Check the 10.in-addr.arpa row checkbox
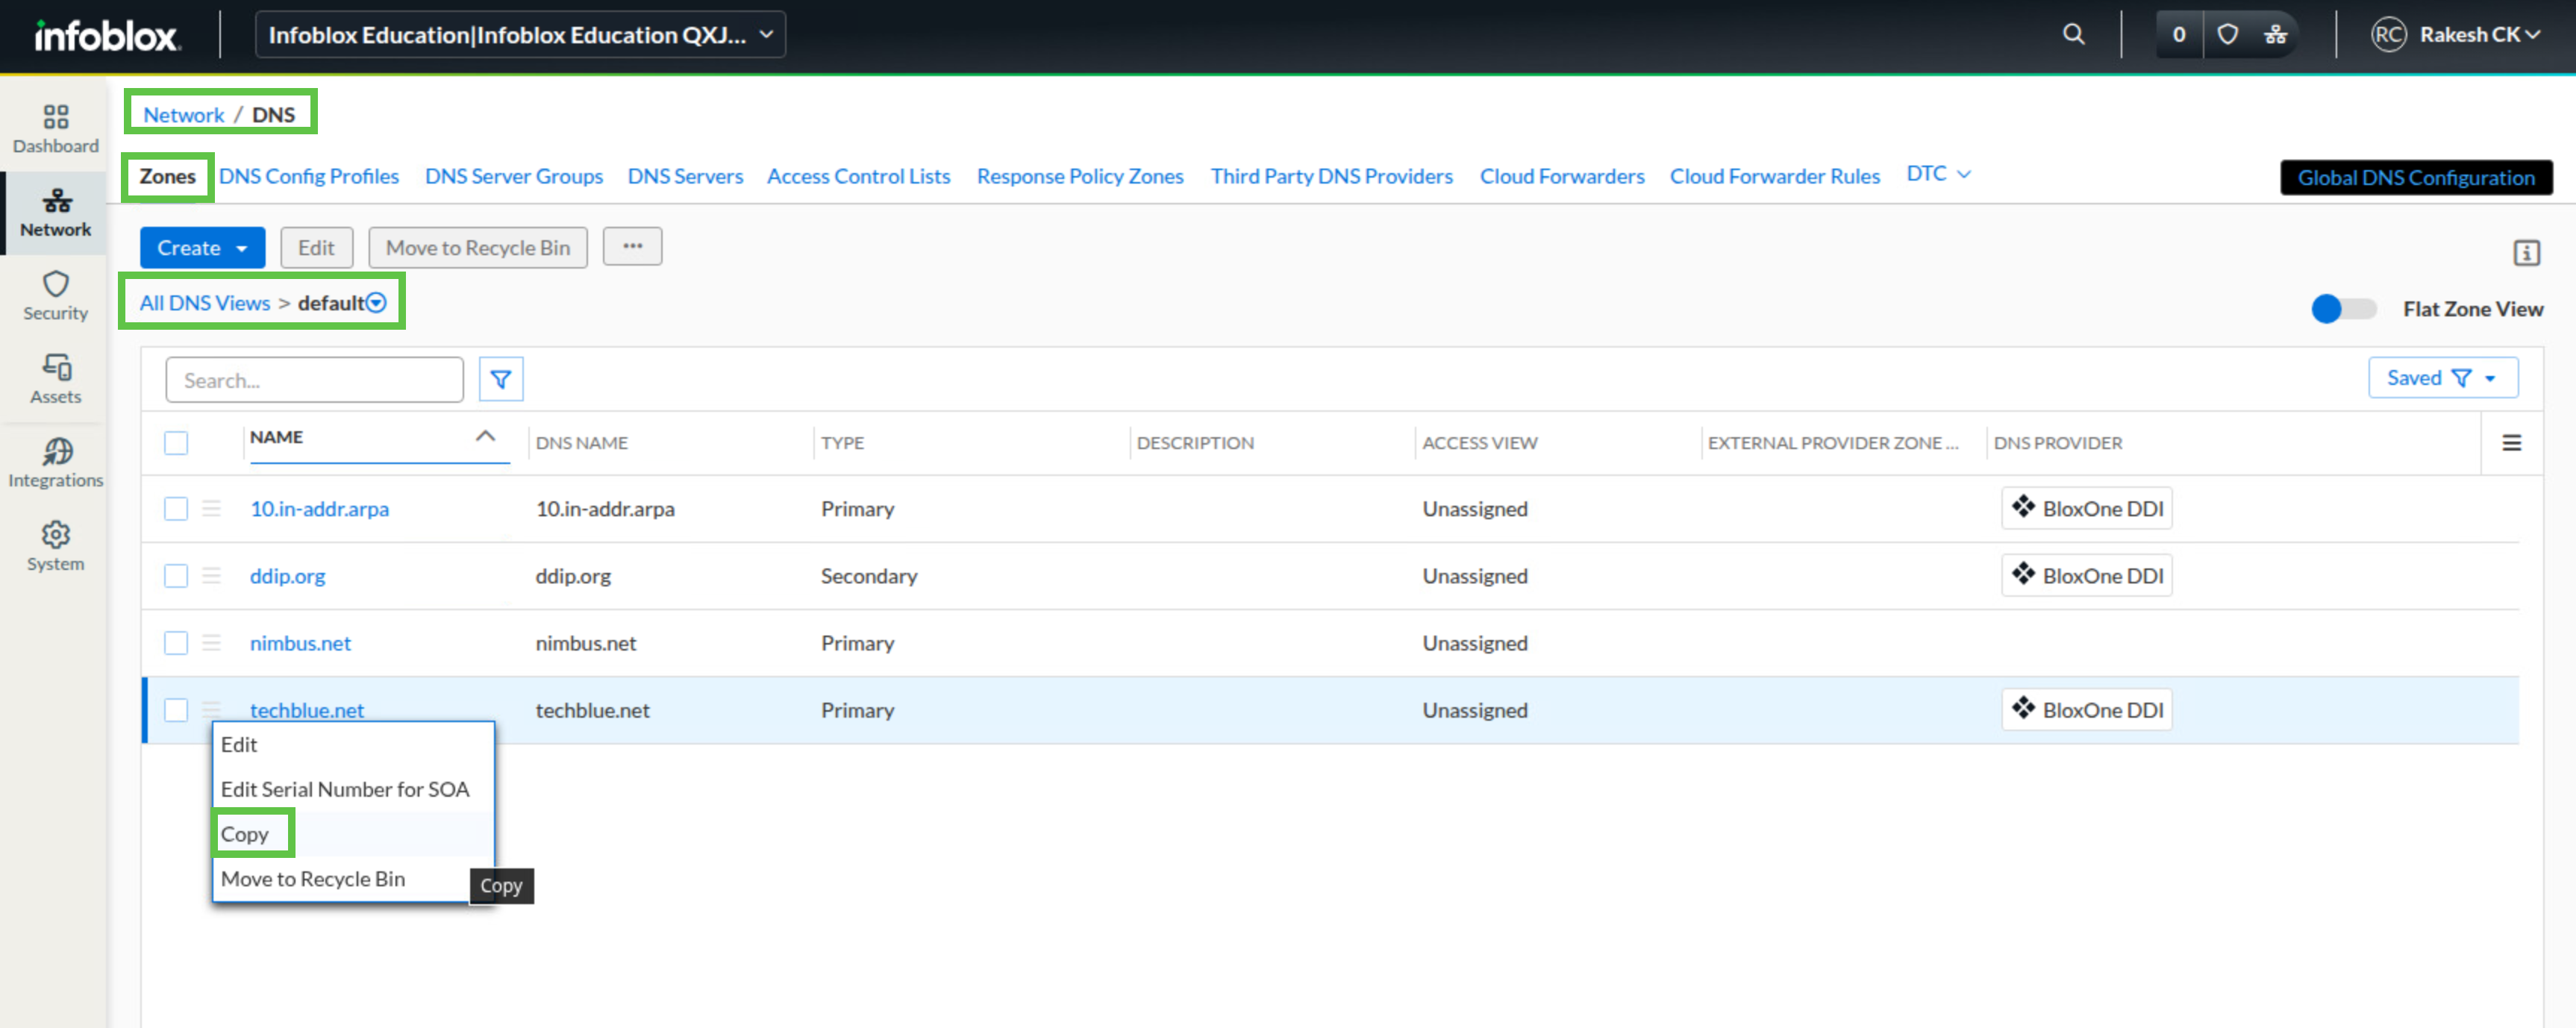 (x=175, y=508)
